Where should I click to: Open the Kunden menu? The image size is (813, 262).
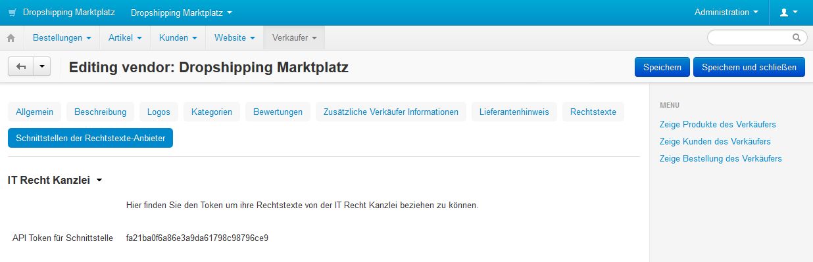tap(178, 38)
